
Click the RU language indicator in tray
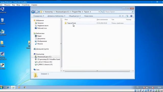[138, 87]
